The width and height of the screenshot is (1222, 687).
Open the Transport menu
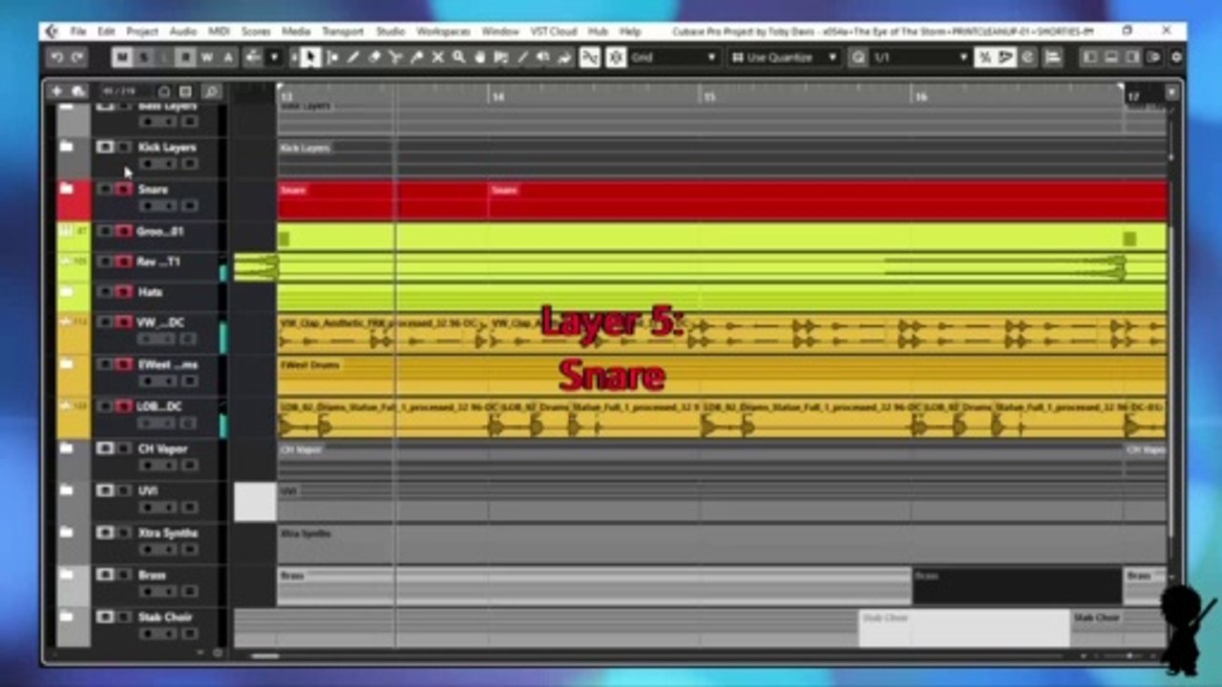(343, 31)
